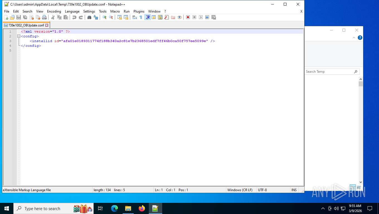379x214 pixels.
Task: Close the 739e1002_OBUpdate.conf tab
Action: pyautogui.click(x=47, y=25)
